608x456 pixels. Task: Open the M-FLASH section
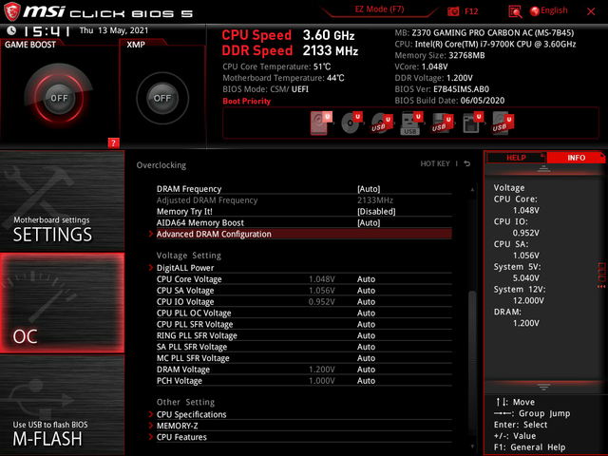62,405
